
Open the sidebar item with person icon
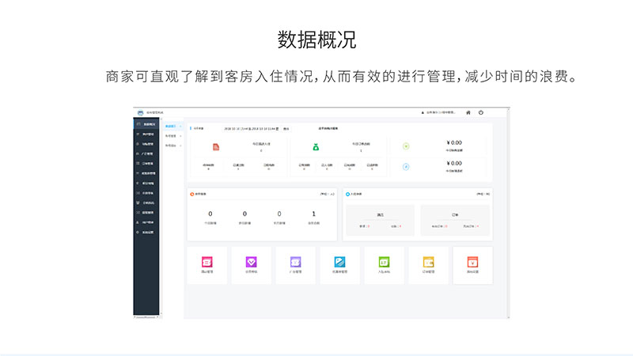tap(146, 222)
